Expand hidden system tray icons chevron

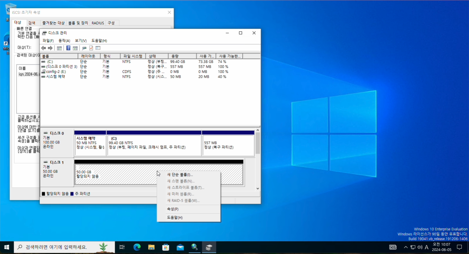coord(406,247)
